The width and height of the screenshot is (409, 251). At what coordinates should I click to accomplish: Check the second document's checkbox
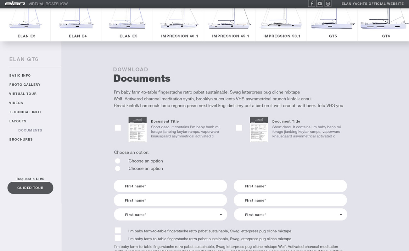pos(239,128)
